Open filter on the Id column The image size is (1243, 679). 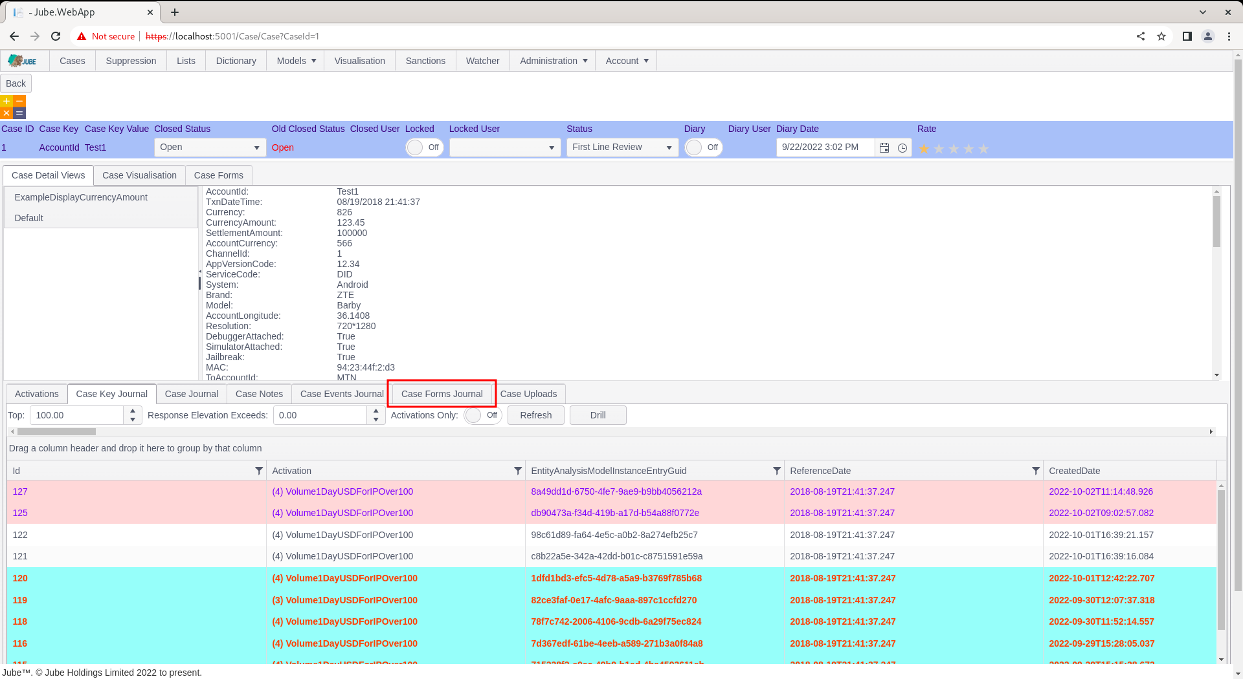click(x=259, y=471)
